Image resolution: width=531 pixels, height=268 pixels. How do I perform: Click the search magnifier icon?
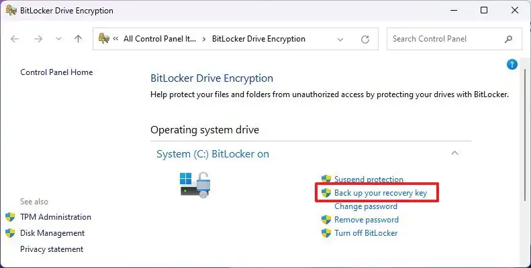coord(510,39)
